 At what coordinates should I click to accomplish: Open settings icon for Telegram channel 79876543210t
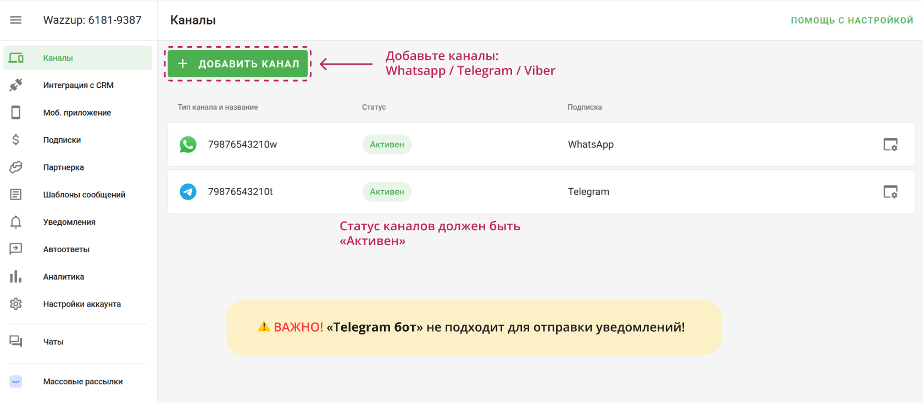891,192
